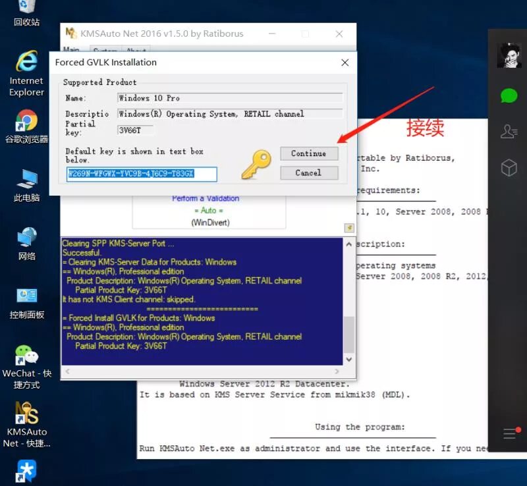Launch the WeChat desktop shortcut
This screenshot has width=527, height=486.
pos(26,367)
